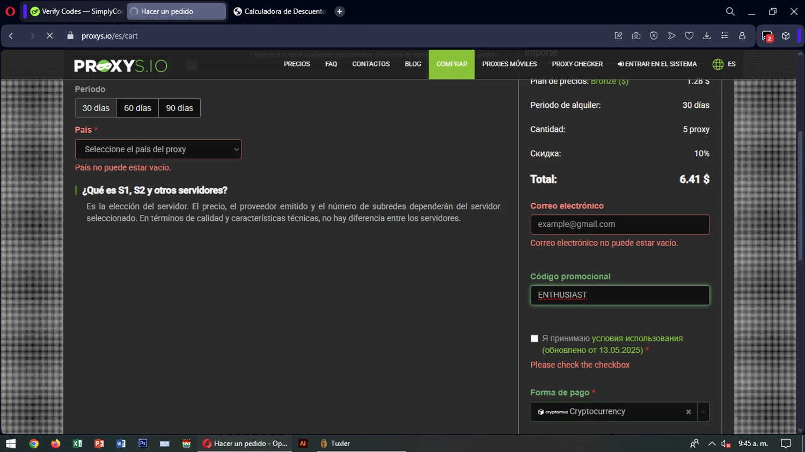Click the proxys.io/es/cart address bar

click(109, 36)
